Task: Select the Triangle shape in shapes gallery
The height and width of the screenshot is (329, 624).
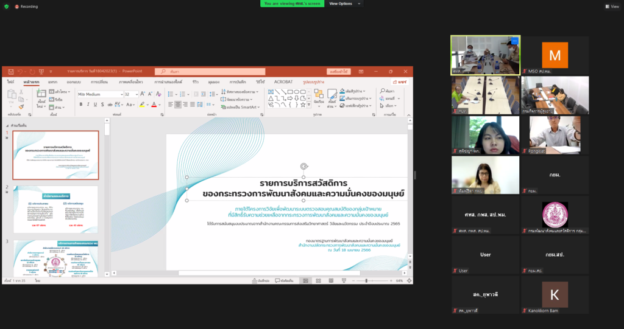Action: point(271,98)
